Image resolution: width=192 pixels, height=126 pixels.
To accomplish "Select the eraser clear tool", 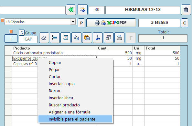I will coord(44,38).
